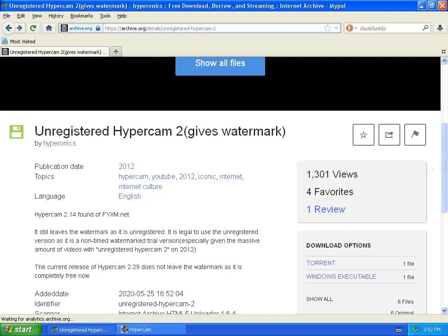Screen dimensions: 448x336
Task: Click the scrollbar down arrow
Action: 444,310
